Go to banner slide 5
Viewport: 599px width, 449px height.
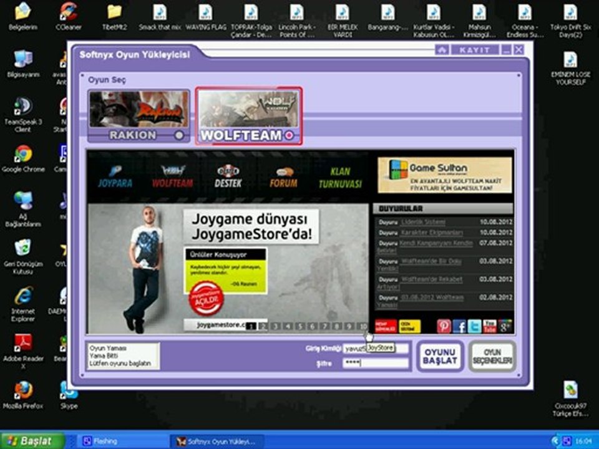click(300, 326)
